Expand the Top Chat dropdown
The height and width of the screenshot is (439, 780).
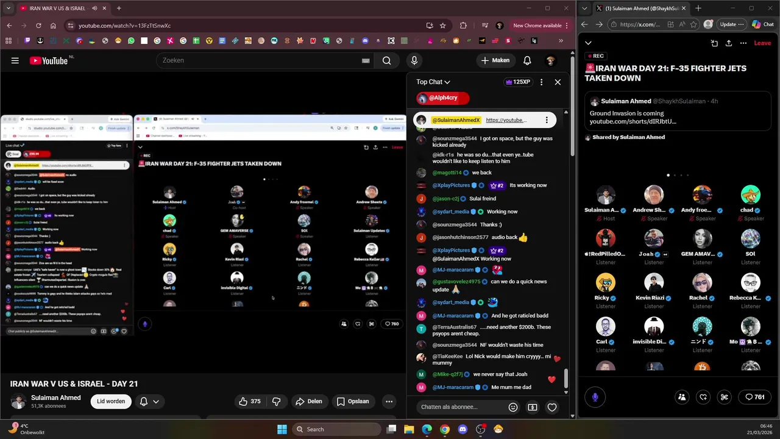pos(433,82)
